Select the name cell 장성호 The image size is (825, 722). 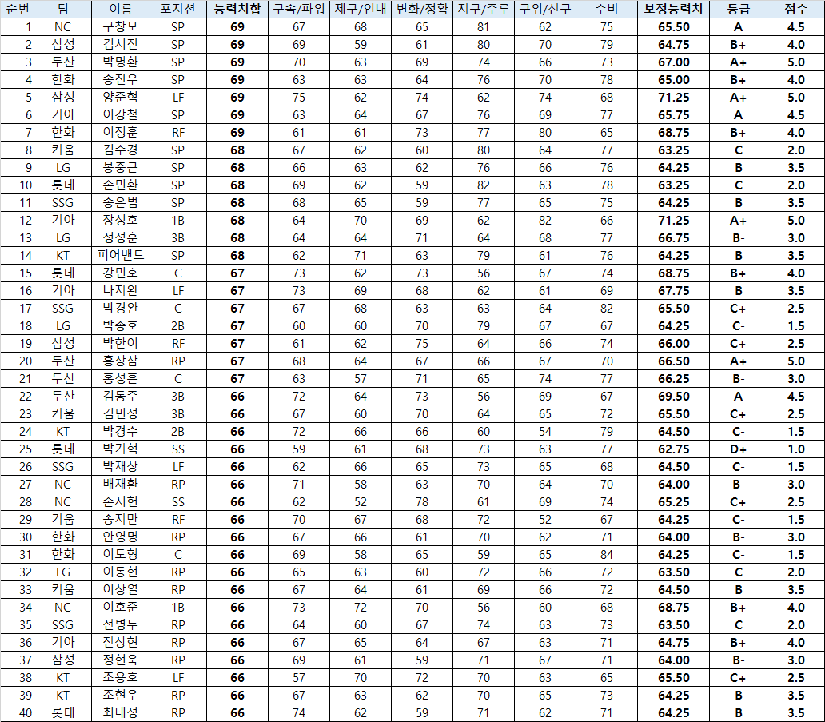[120, 221]
